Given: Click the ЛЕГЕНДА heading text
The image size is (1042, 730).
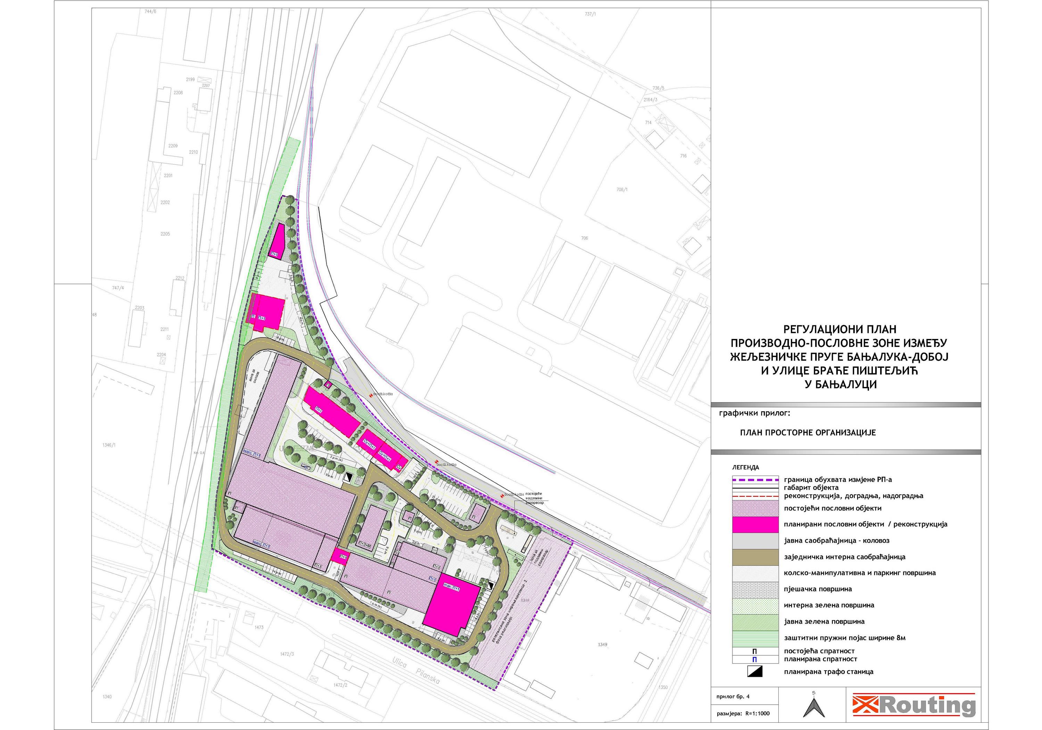Looking at the screenshot, I should click(745, 467).
